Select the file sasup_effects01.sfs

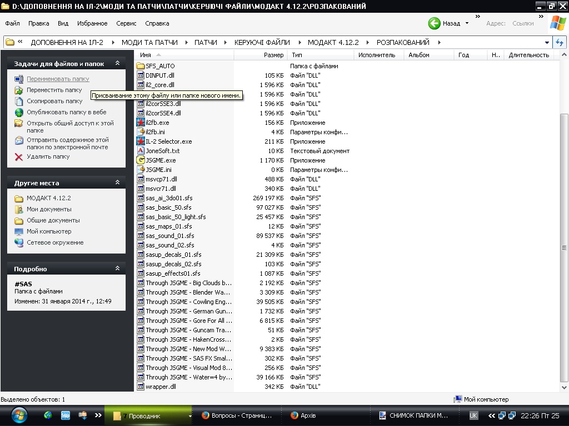(x=173, y=273)
